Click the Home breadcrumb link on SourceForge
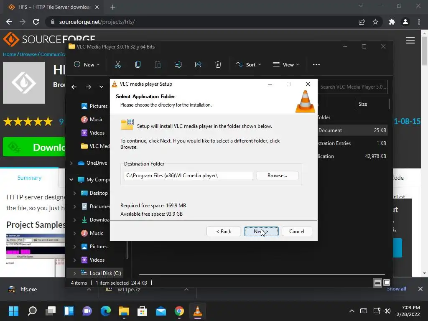The image size is (428, 321). coord(10,54)
